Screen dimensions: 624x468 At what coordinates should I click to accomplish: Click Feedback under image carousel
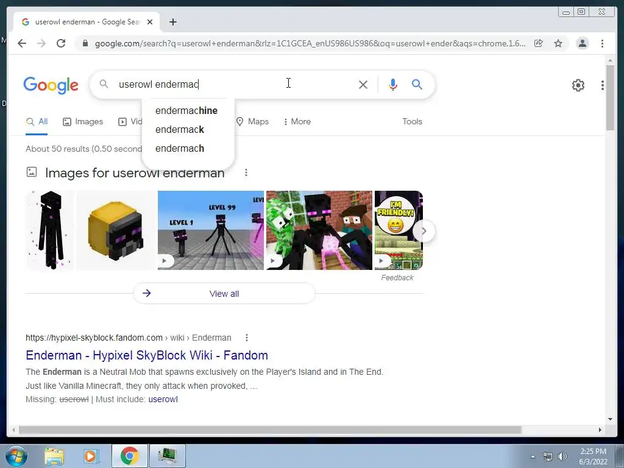(x=397, y=278)
